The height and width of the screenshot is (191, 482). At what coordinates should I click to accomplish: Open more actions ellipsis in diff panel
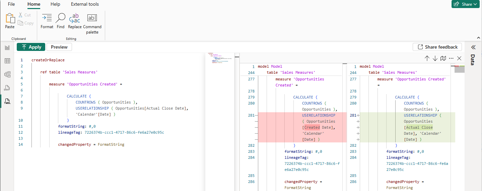point(451,58)
